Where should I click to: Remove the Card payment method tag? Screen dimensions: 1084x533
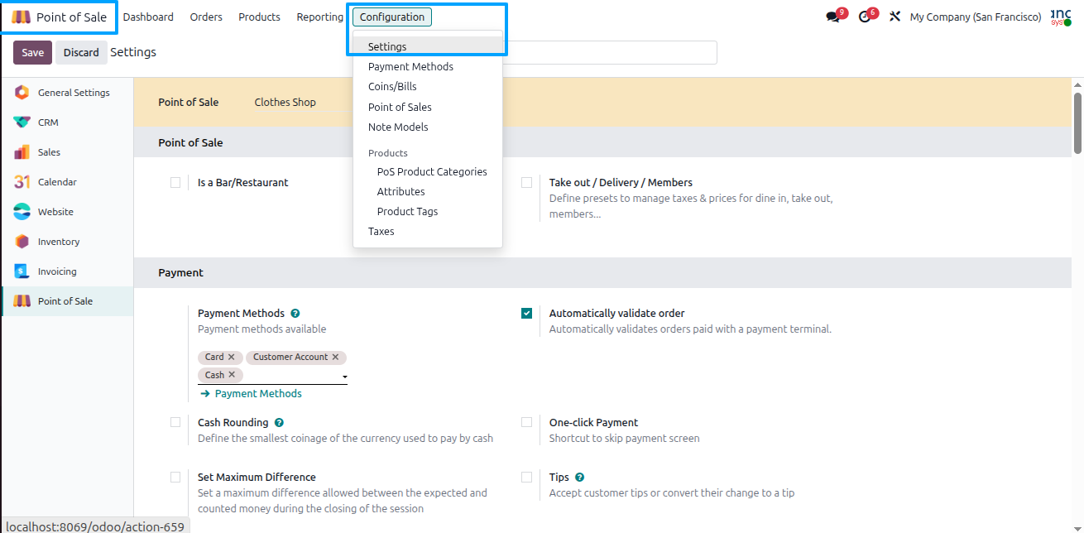coord(232,357)
